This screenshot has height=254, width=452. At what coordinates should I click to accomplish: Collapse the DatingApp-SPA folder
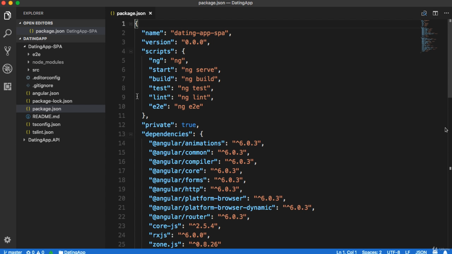24,47
